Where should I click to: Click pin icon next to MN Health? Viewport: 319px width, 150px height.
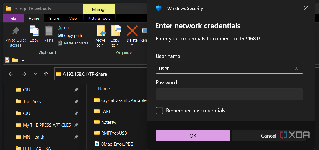pyautogui.click(x=76, y=137)
